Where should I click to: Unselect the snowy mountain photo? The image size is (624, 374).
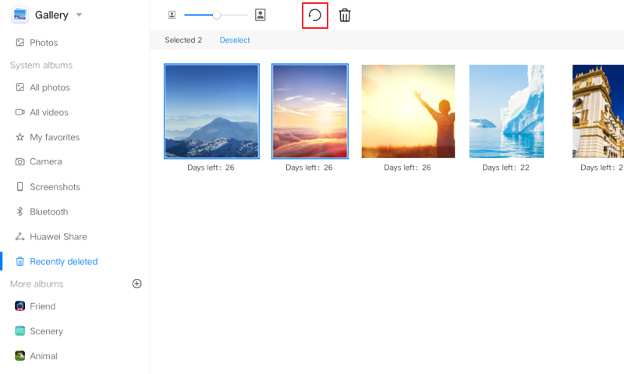(211, 111)
